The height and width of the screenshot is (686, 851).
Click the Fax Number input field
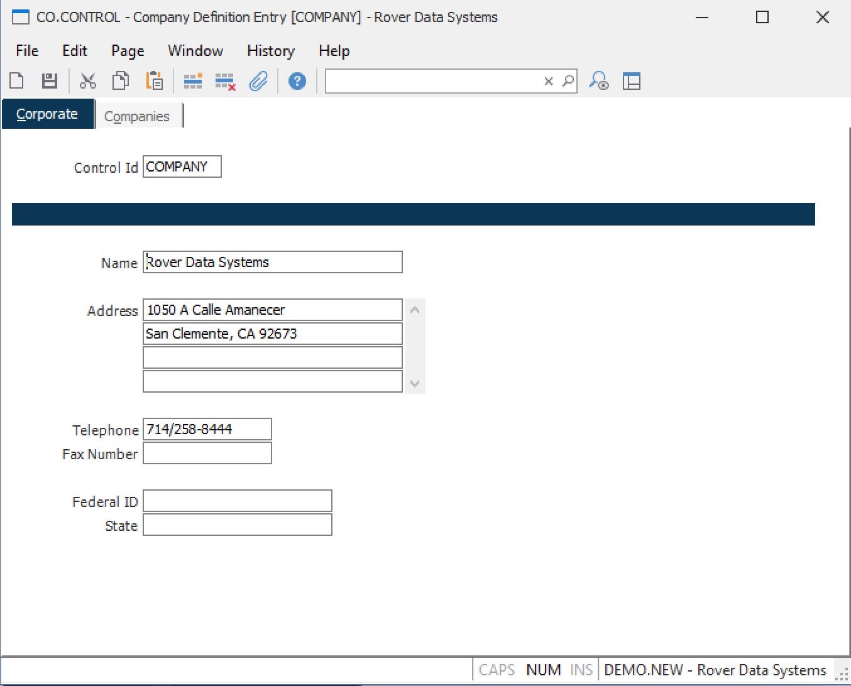[207, 454]
